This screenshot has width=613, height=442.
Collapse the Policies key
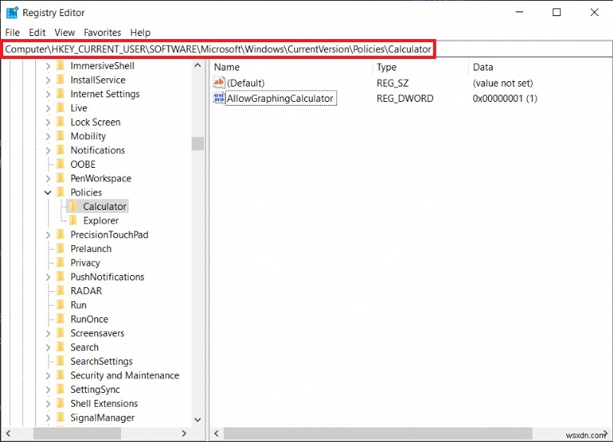tap(48, 193)
